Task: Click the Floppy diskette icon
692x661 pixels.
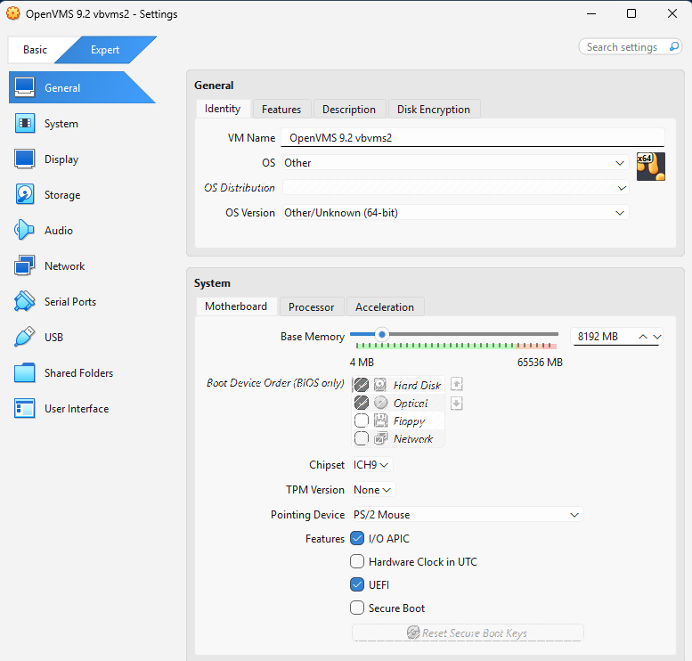Action: click(380, 420)
